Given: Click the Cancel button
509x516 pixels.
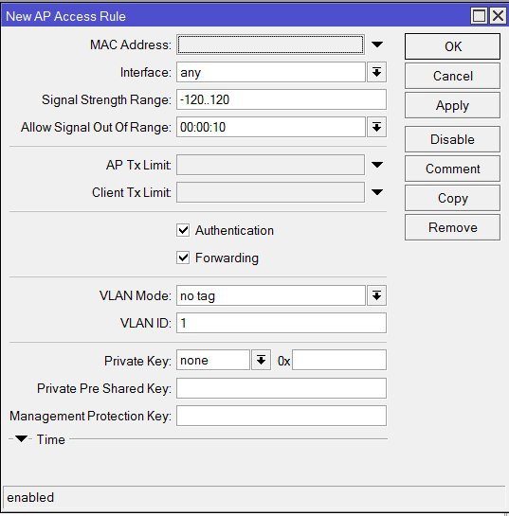Looking at the screenshot, I should tap(452, 76).
